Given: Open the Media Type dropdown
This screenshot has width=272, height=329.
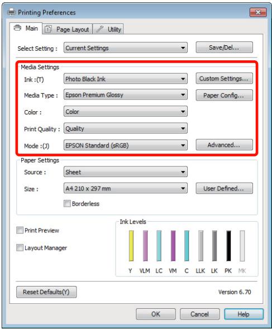Looking at the screenshot, I should [x=126, y=94].
